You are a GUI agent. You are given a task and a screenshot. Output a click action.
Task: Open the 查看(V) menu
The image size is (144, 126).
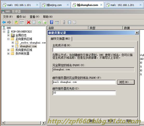tap(34, 17)
